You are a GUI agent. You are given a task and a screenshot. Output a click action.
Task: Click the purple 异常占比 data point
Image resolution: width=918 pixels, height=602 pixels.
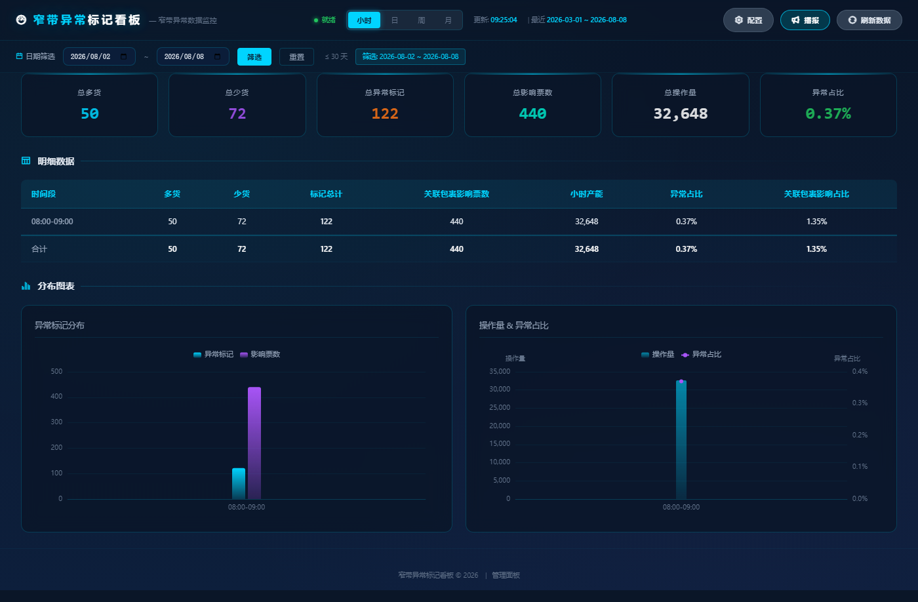pos(681,381)
